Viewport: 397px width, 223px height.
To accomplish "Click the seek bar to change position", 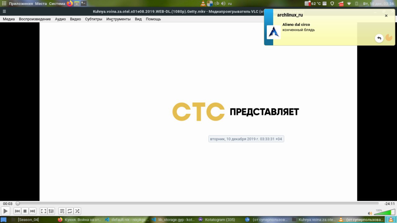I will click(197, 203).
